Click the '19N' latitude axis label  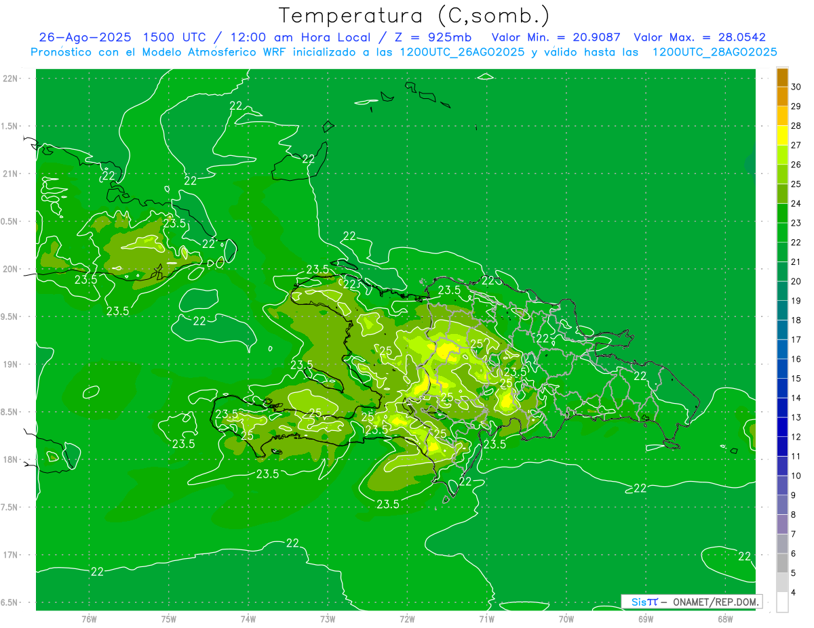point(9,364)
